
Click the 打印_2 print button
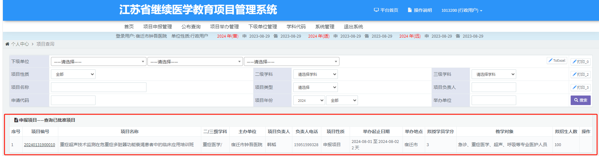tap(581, 74)
